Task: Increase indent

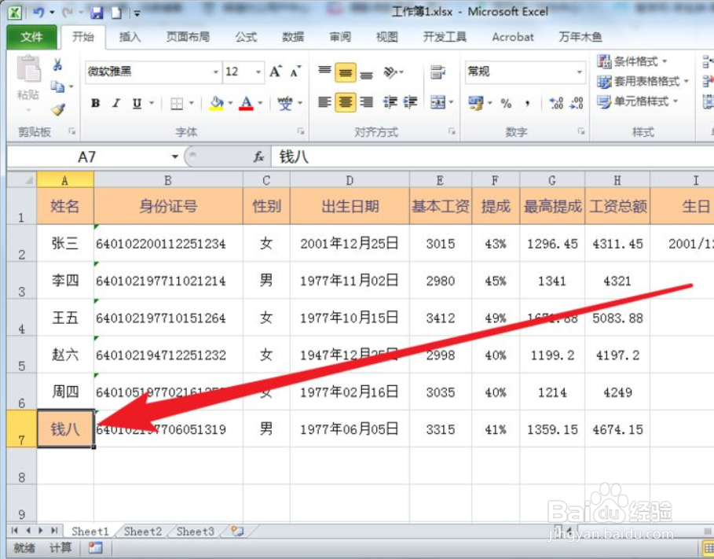Action: click(410, 102)
